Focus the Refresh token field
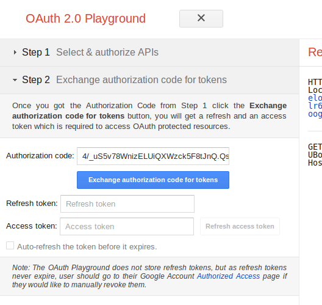 pos(127,204)
